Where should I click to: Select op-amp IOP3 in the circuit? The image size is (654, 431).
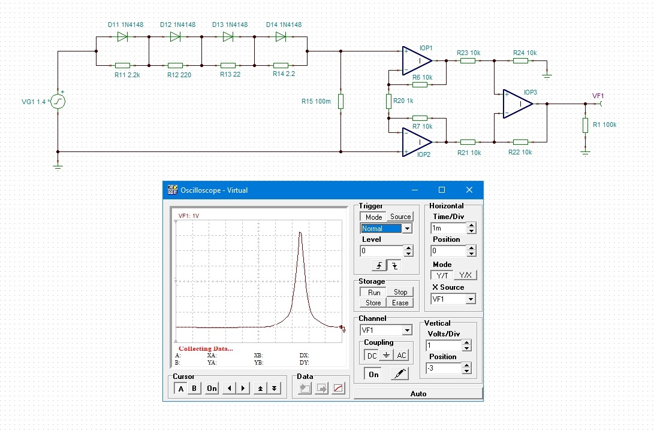pos(517,104)
